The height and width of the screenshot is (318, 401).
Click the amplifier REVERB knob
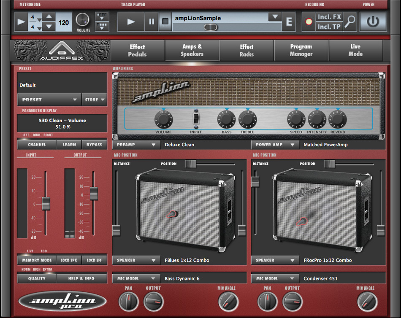[338, 119]
